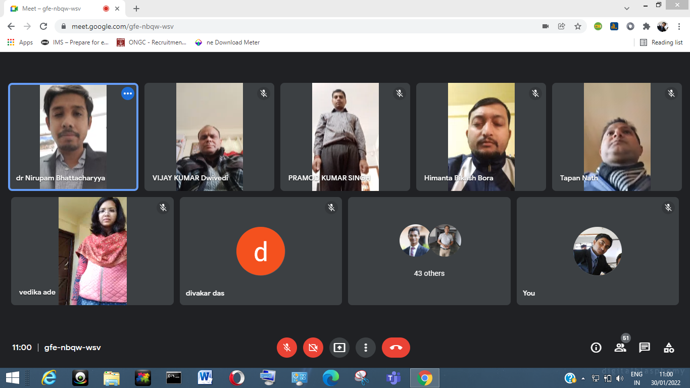The image size is (690, 388).
Task: Leave the call with the red hang-up button
Action: 396,348
